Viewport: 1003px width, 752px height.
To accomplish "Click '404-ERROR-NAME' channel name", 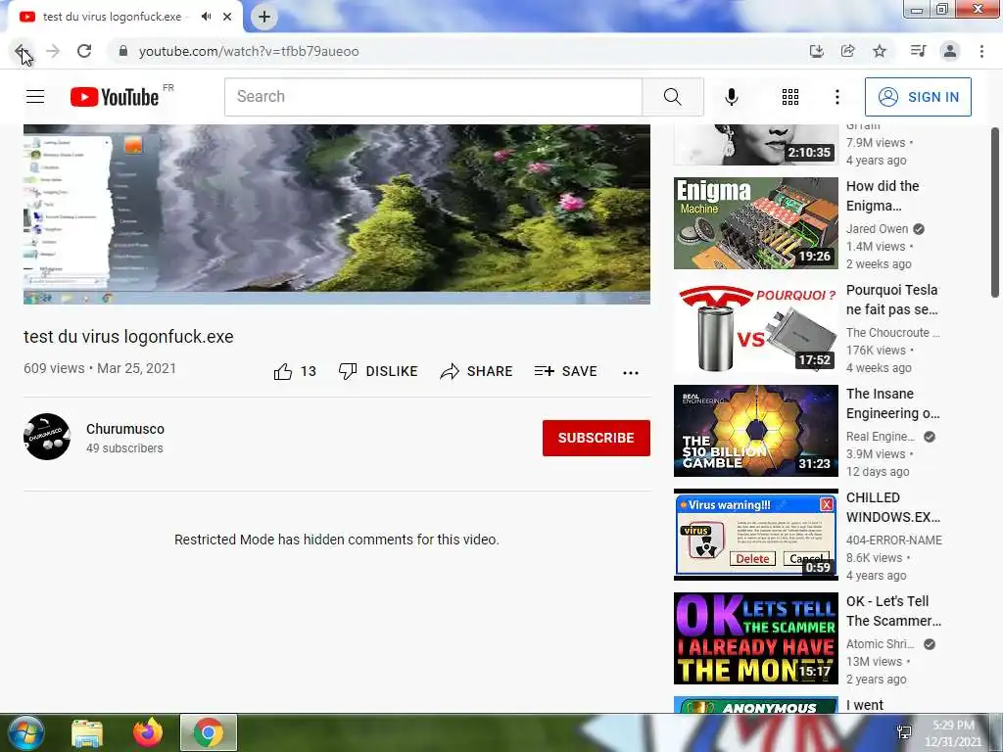I will coord(894,540).
